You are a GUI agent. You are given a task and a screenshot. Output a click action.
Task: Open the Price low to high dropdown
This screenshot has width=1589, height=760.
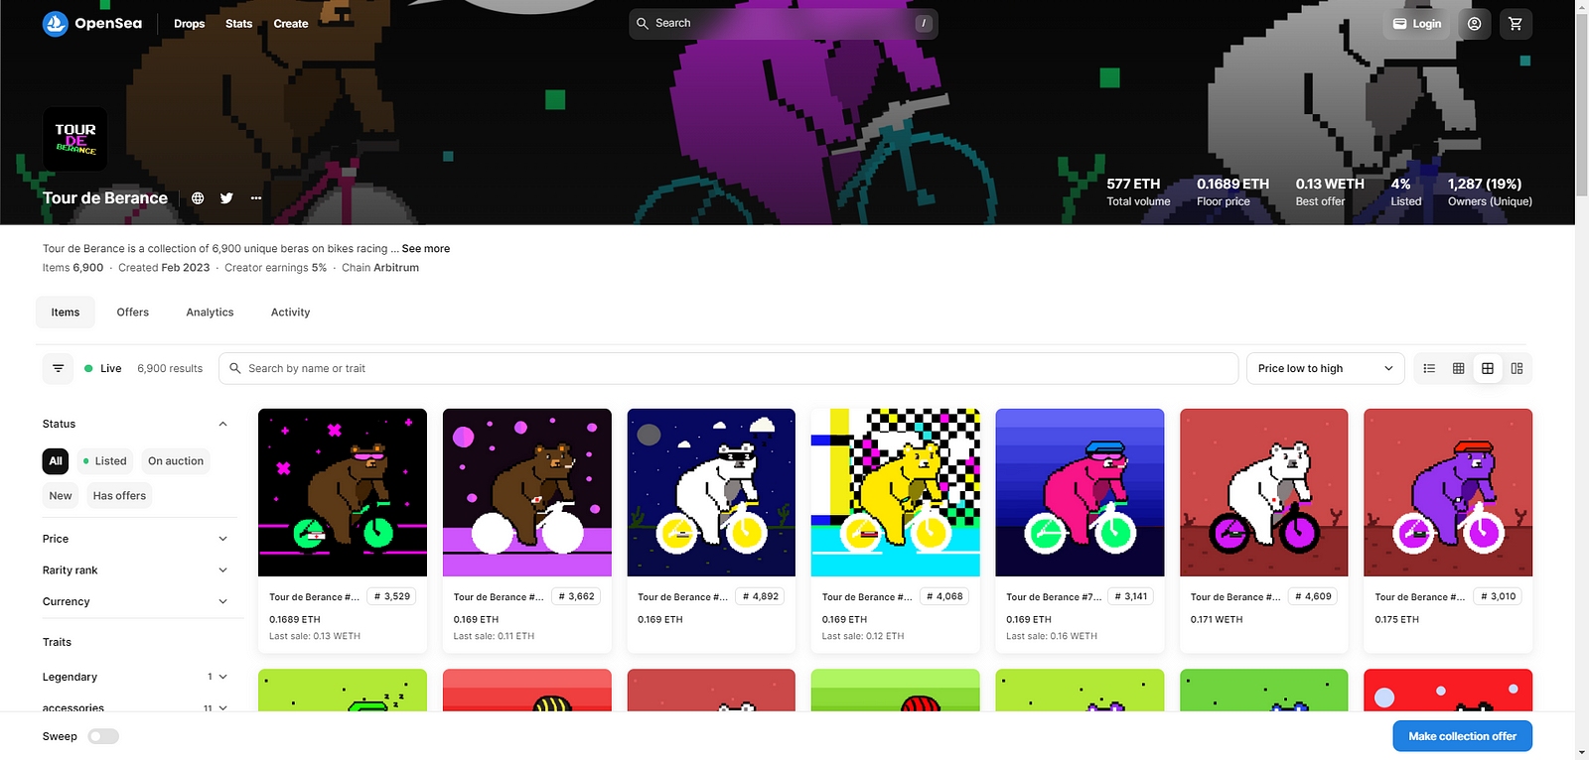(x=1326, y=368)
